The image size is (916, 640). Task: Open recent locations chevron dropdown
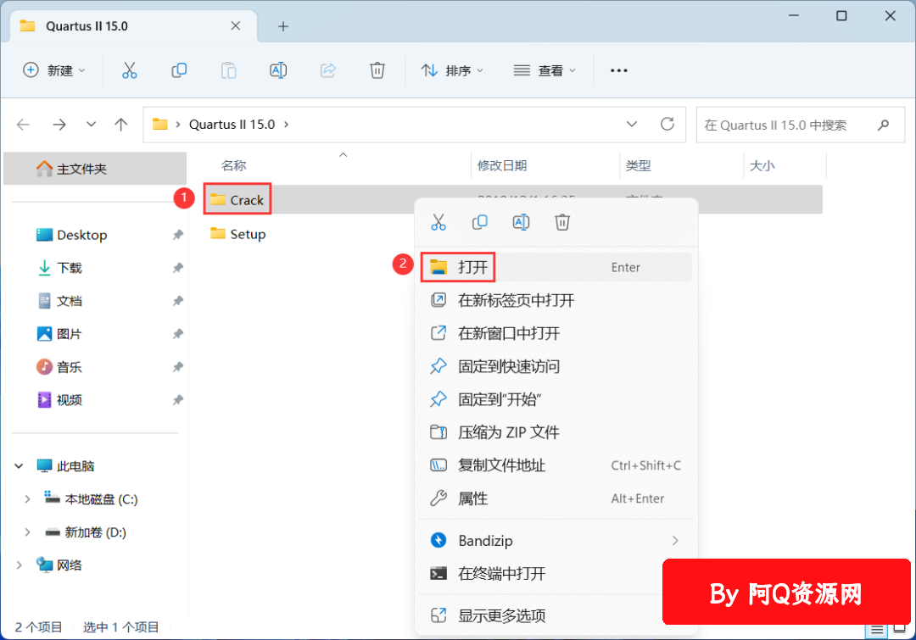(91, 124)
